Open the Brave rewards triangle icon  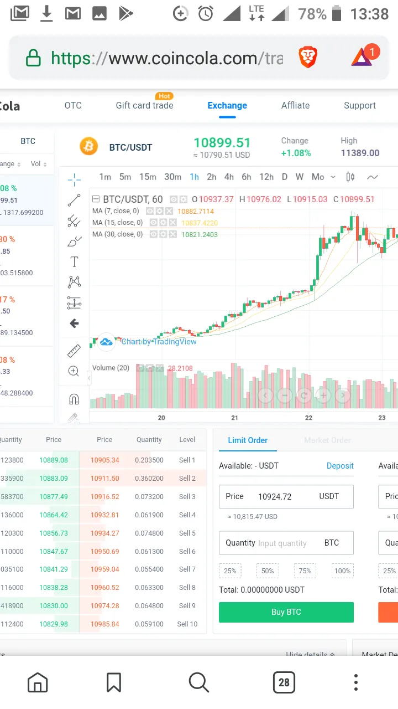click(x=362, y=57)
